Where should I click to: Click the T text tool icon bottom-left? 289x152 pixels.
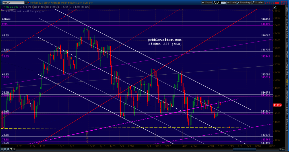coord(11,149)
